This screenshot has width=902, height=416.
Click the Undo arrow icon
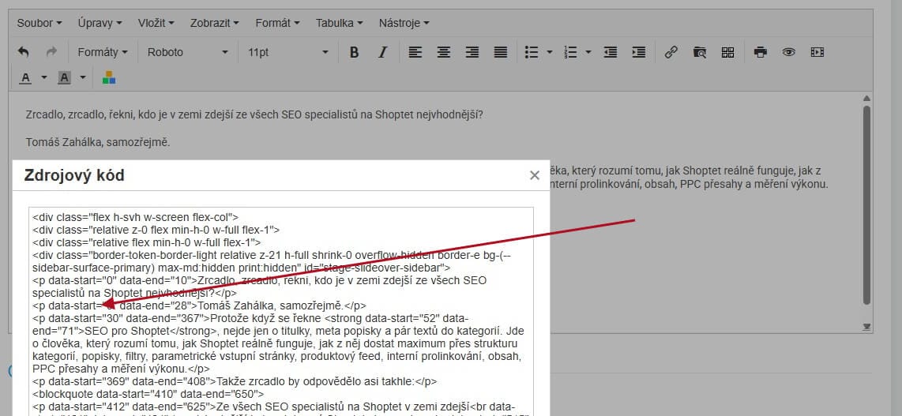click(24, 52)
